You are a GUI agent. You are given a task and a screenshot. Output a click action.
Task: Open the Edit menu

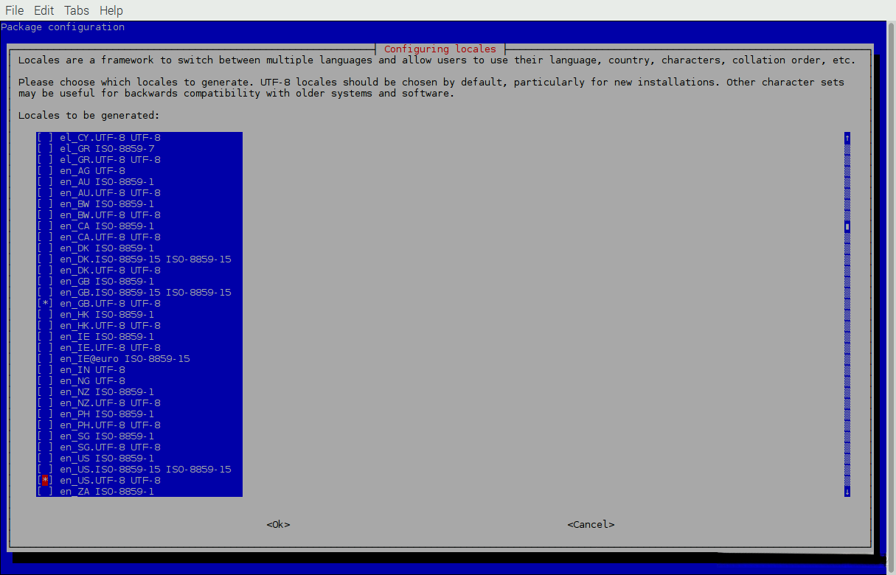point(44,10)
